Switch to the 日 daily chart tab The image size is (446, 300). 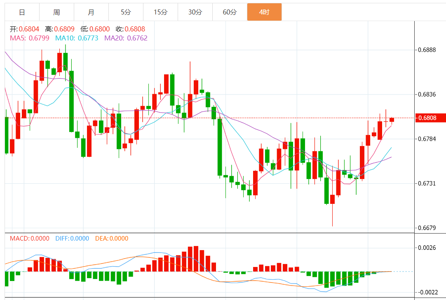coord(22,12)
